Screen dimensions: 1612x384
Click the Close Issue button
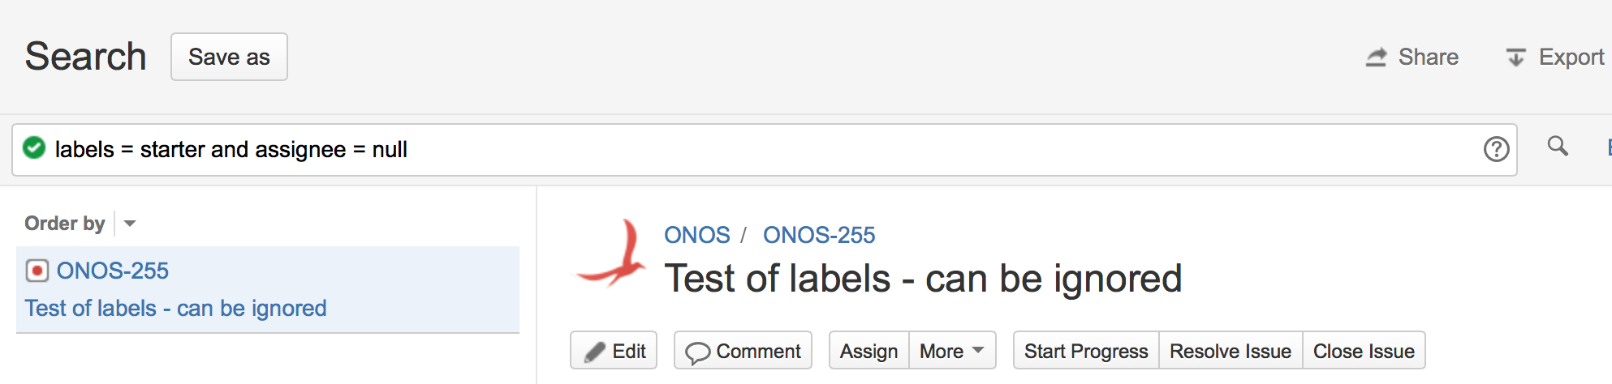point(1364,351)
